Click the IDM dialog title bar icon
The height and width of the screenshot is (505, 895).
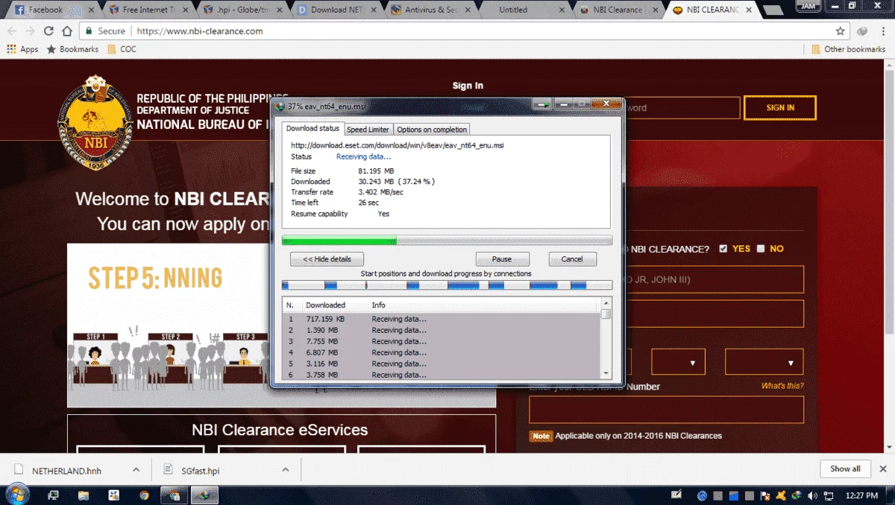point(280,106)
